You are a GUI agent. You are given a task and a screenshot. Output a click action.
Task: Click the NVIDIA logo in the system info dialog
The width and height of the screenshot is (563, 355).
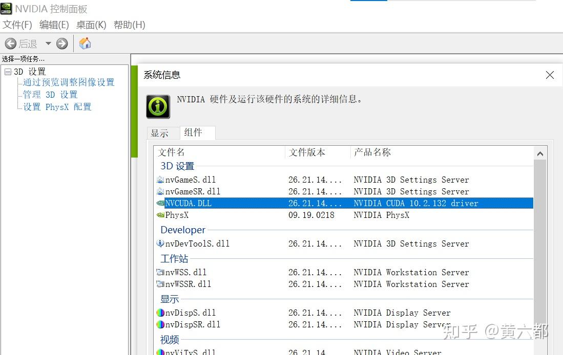pos(157,106)
